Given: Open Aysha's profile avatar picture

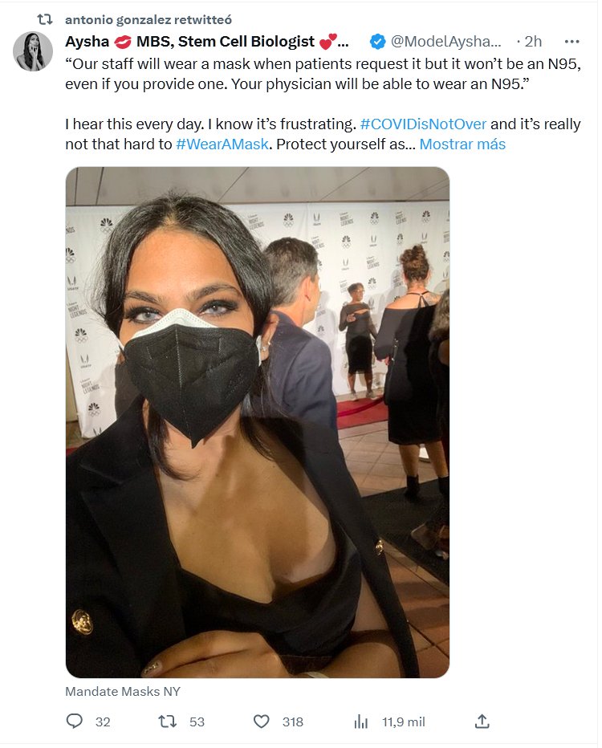Looking at the screenshot, I should pos(33,51).
